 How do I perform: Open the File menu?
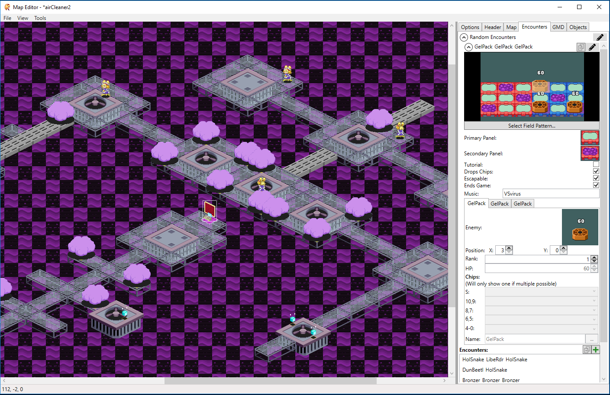[7, 18]
